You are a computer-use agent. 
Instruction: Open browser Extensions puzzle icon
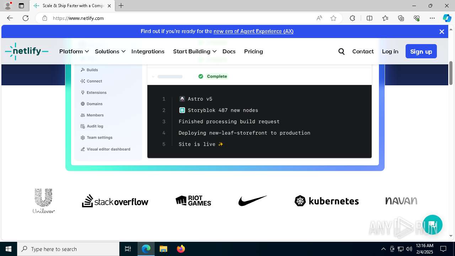tap(352, 18)
